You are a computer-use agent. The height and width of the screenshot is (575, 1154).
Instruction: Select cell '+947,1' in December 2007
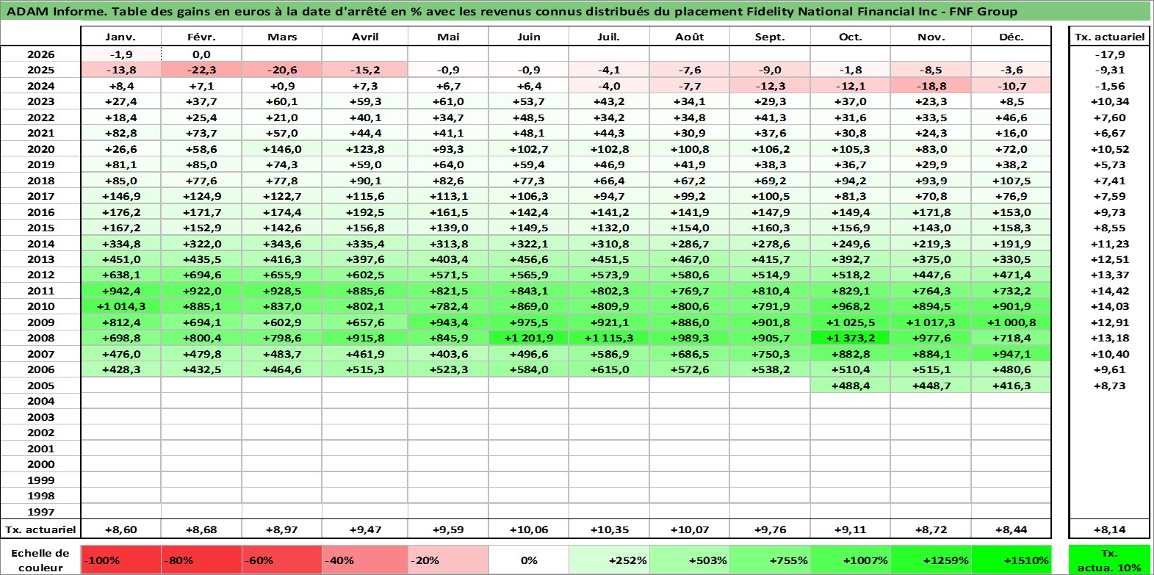[1011, 354]
